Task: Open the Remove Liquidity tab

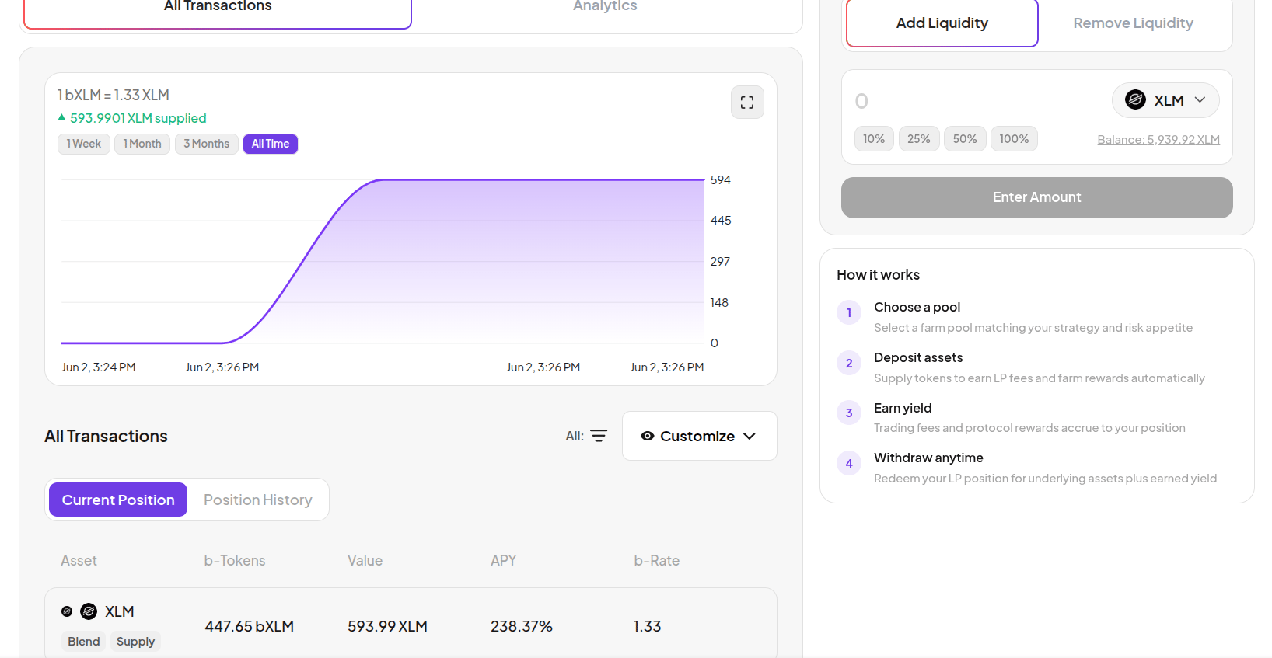Action: tap(1134, 23)
